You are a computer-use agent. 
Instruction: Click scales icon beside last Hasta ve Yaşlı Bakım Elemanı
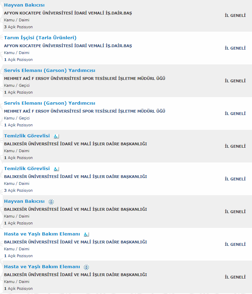point(87,267)
